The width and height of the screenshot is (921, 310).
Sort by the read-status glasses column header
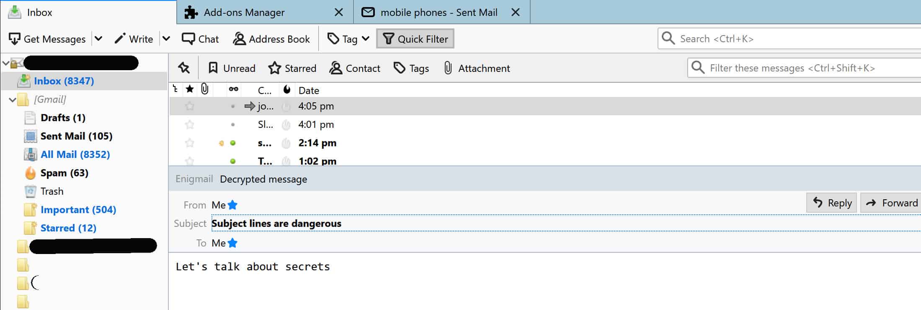point(233,89)
